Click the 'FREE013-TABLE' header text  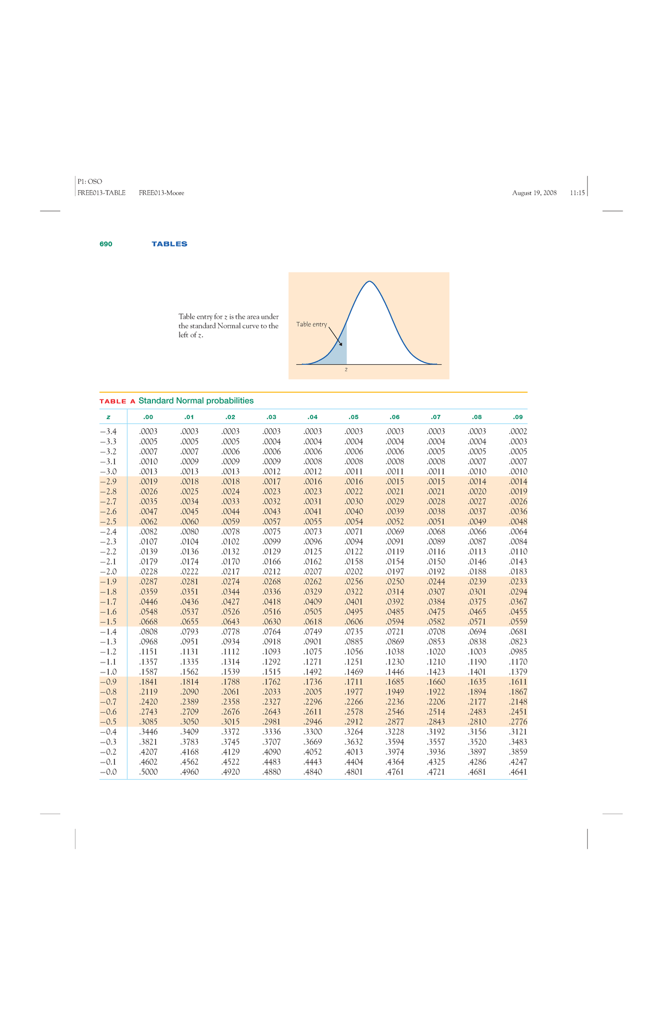point(101,193)
